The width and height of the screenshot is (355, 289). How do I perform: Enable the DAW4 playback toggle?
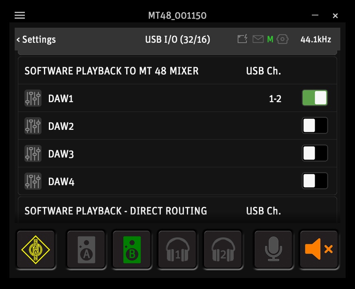315,181
